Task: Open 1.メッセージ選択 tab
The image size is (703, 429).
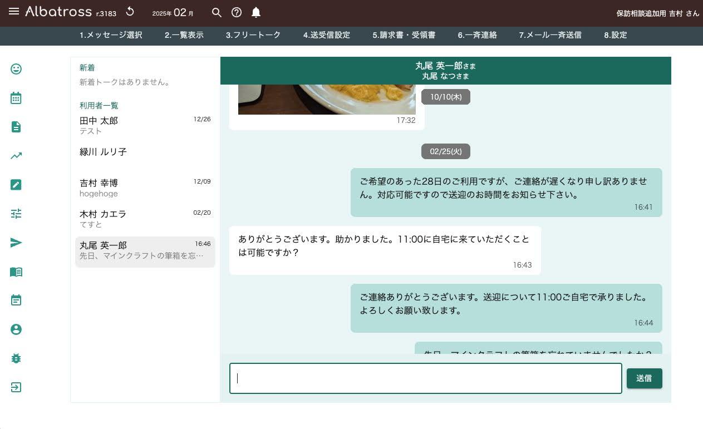Action: click(x=111, y=35)
